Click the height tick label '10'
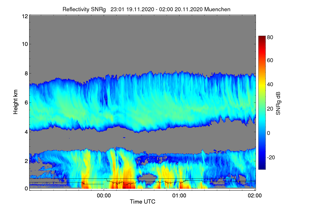336x224 pixels. tap(25, 44)
